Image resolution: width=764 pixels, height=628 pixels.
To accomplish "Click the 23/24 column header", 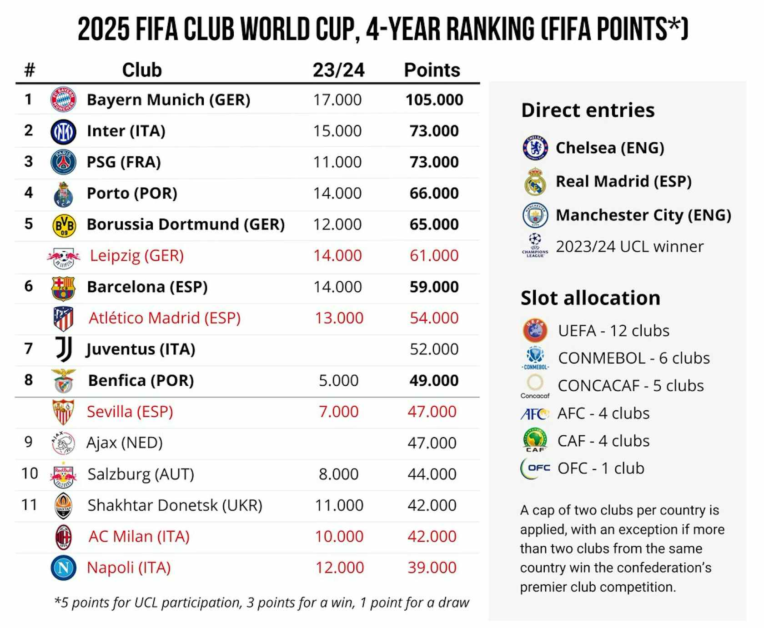I will point(338,70).
